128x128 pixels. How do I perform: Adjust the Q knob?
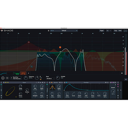37,78
